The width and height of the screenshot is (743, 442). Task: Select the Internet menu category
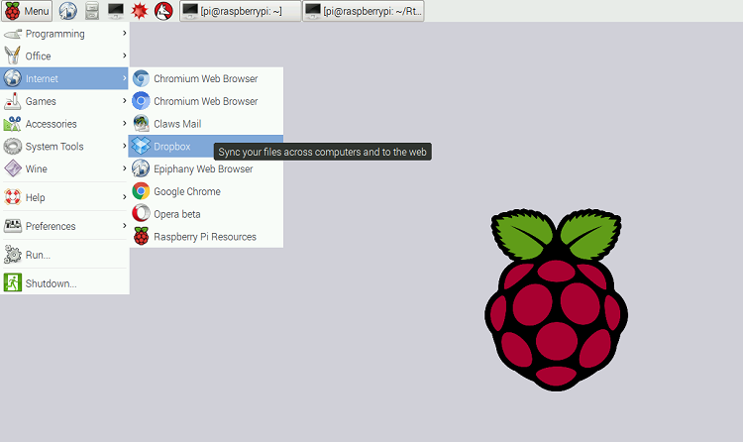[x=65, y=78]
